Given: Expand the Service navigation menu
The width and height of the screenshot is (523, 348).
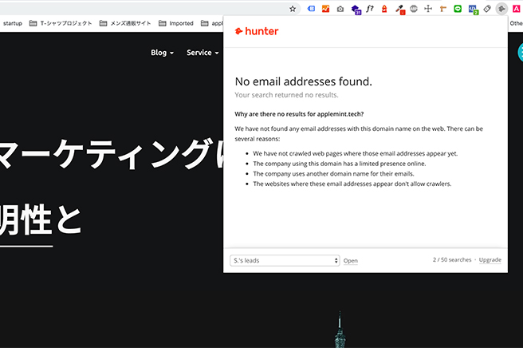Looking at the screenshot, I should (x=203, y=53).
